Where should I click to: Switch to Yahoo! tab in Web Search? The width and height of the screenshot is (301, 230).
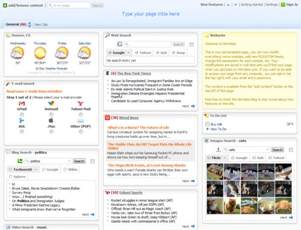pyautogui.click(x=143, y=53)
